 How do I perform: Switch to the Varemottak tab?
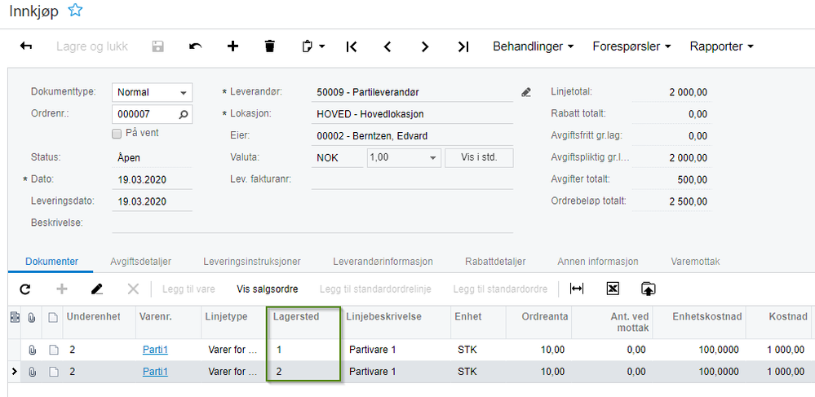pyautogui.click(x=695, y=262)
